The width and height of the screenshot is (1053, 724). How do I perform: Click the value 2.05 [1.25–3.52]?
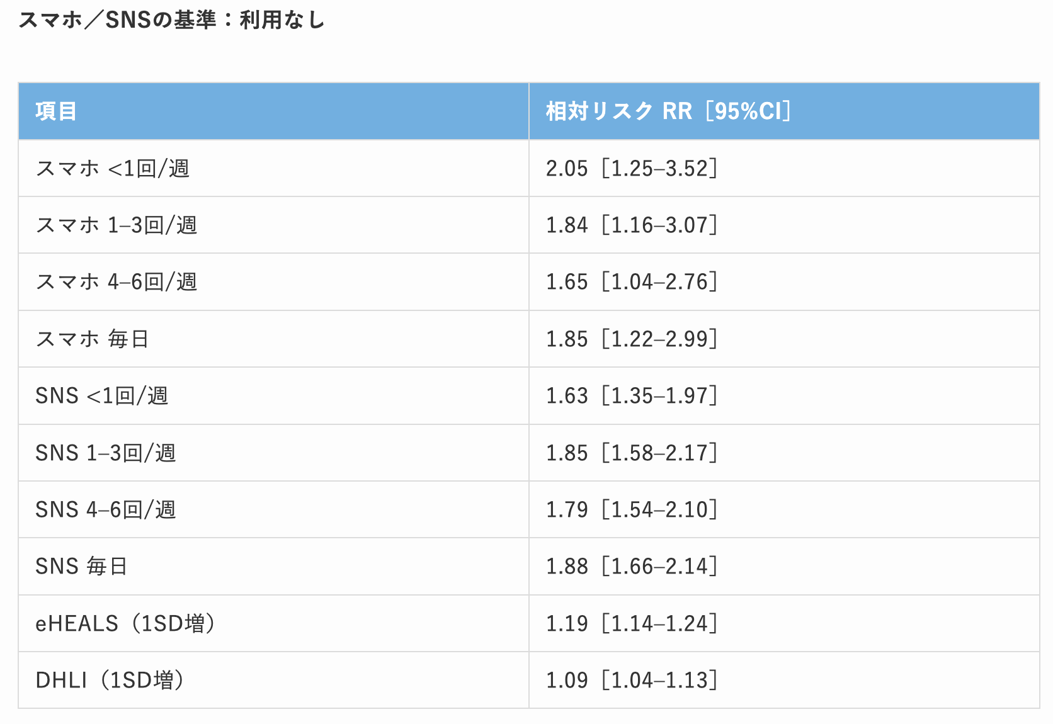[631, 168]
